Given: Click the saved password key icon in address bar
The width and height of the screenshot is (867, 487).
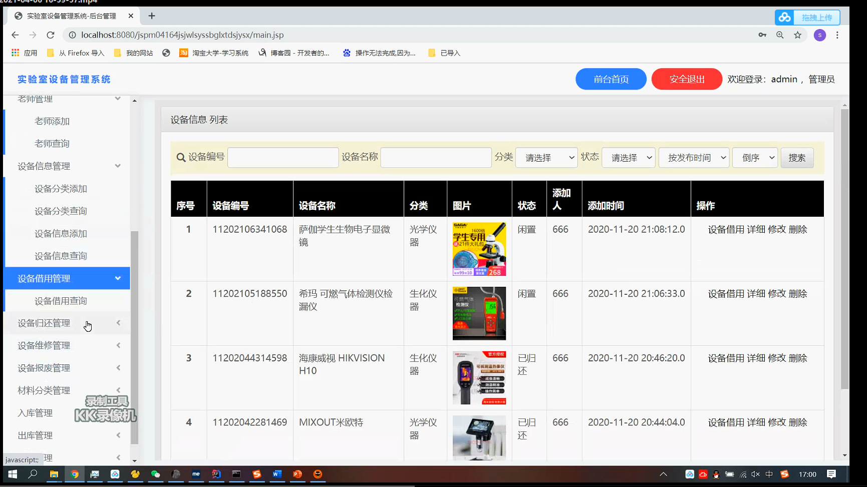Looking at the screenshot, I should (x=762, y=35).
